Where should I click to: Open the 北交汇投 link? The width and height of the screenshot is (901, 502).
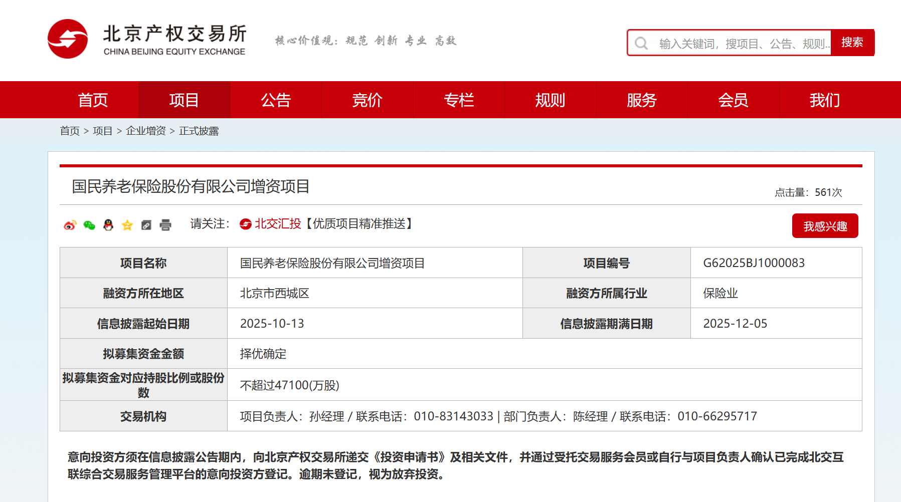[277, 224]
